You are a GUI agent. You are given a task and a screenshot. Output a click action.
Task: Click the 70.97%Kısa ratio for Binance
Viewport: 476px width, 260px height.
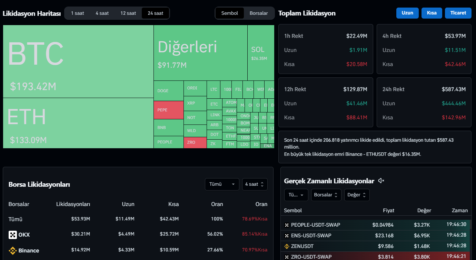255,250
